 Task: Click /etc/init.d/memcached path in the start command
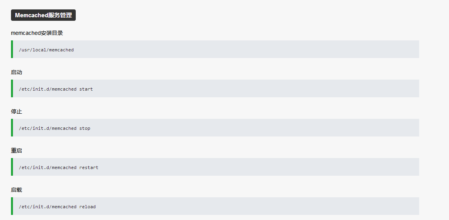click(x=48, y=89)
